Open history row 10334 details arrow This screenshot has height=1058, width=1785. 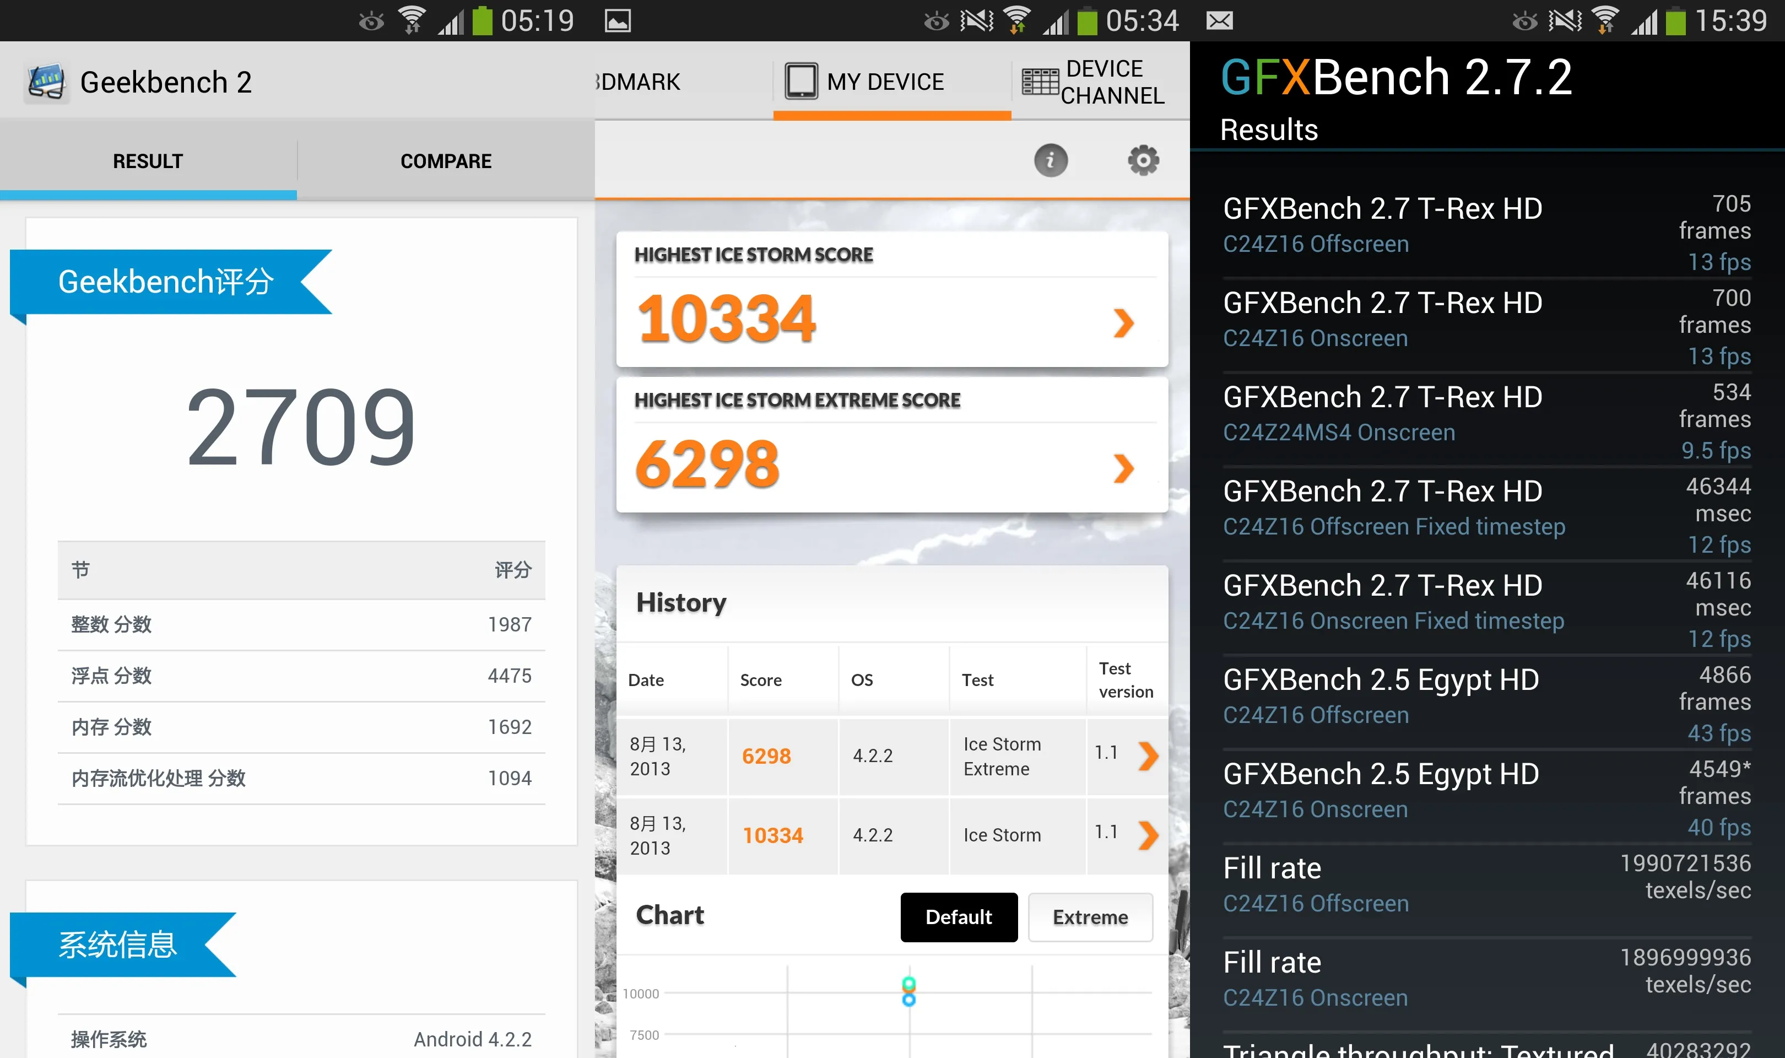[x=1148, y=835]
